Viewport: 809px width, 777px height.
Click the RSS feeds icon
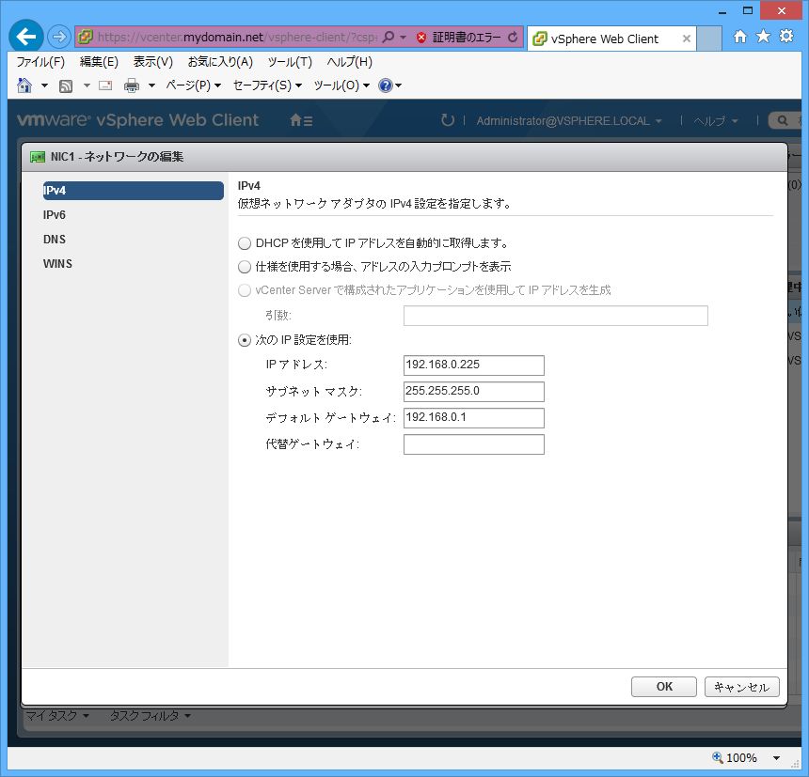[66, 85]
